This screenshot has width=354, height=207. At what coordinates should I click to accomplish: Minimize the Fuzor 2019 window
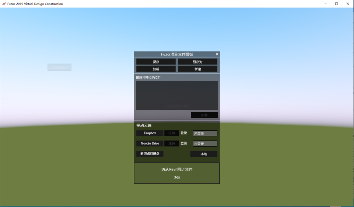325,4
